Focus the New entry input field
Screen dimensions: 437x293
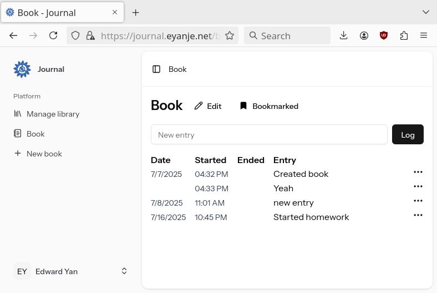269,135
